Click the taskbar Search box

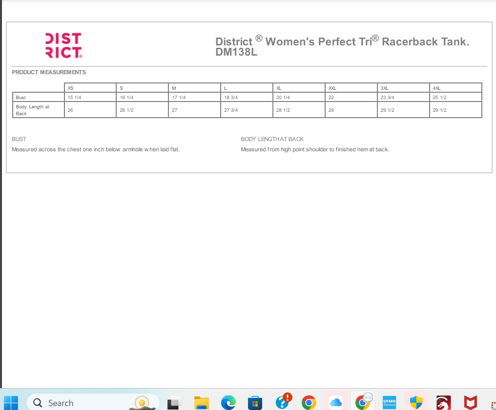pos(93,403)
